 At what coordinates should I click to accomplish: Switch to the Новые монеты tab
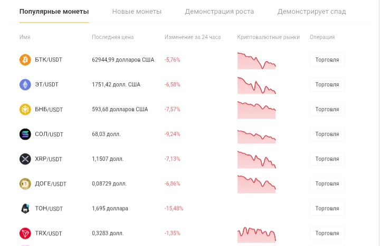[x=137, y=12]
